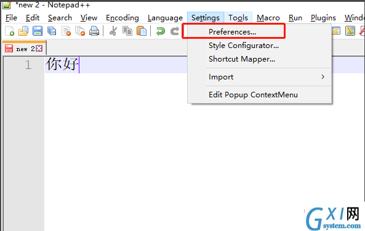Switch to the new 2 document tab
Screen dimensions: 365x231
(x=25, y=49)
